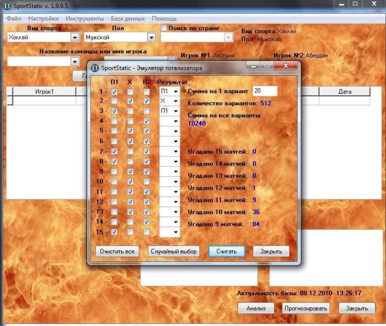Click Случайный выбор button
The image size is (386, 326).
(173, 252)
